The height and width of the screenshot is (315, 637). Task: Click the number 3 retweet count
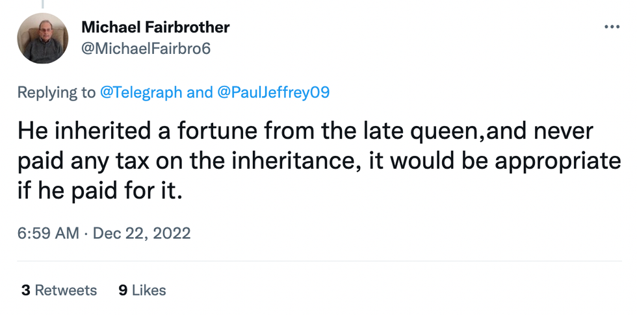coord(25,290)
